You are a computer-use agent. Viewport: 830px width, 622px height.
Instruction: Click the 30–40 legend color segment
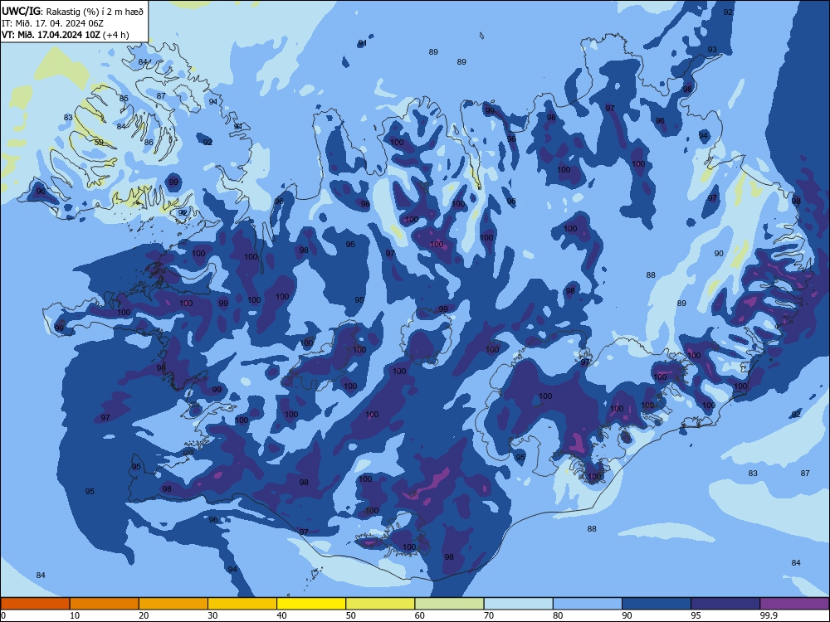tap(242, 604)
